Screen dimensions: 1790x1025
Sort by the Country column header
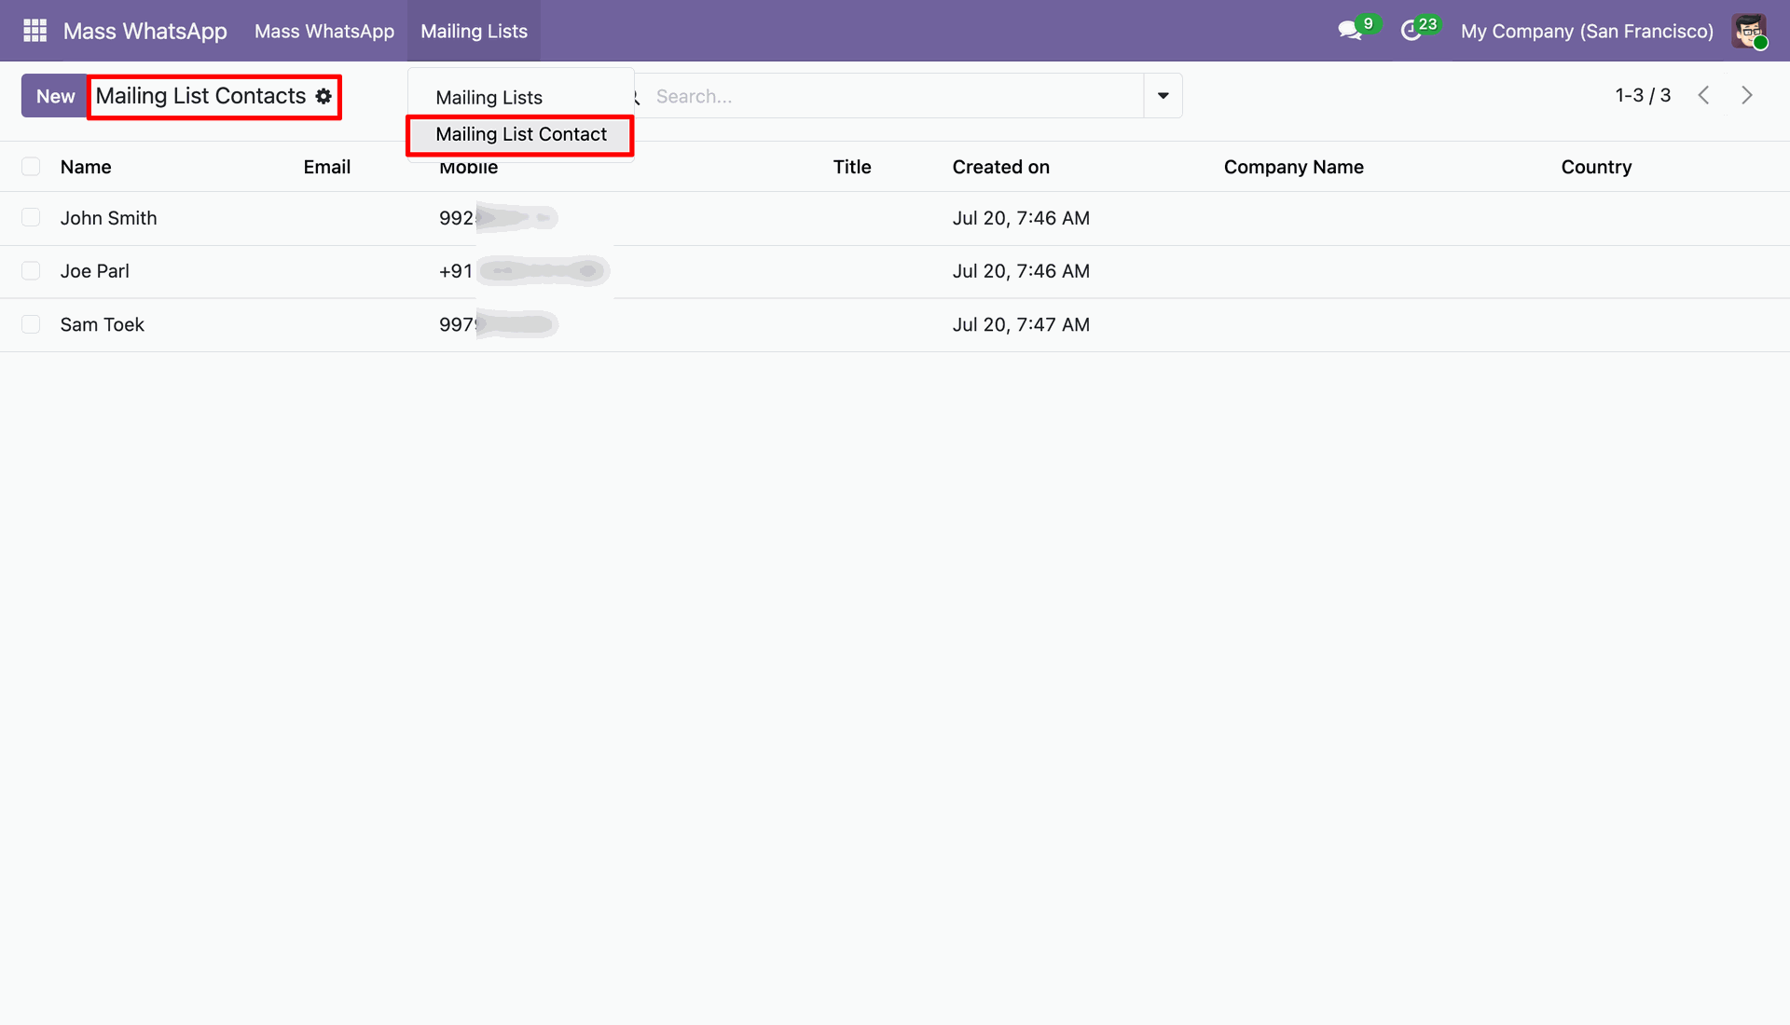coord(1596,167)
